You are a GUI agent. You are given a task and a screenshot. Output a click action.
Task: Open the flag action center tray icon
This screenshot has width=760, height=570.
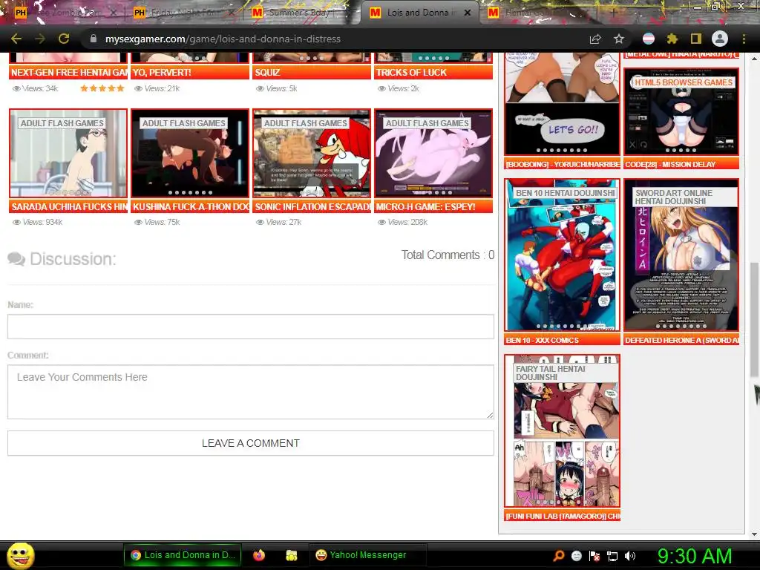coord(594,555)
